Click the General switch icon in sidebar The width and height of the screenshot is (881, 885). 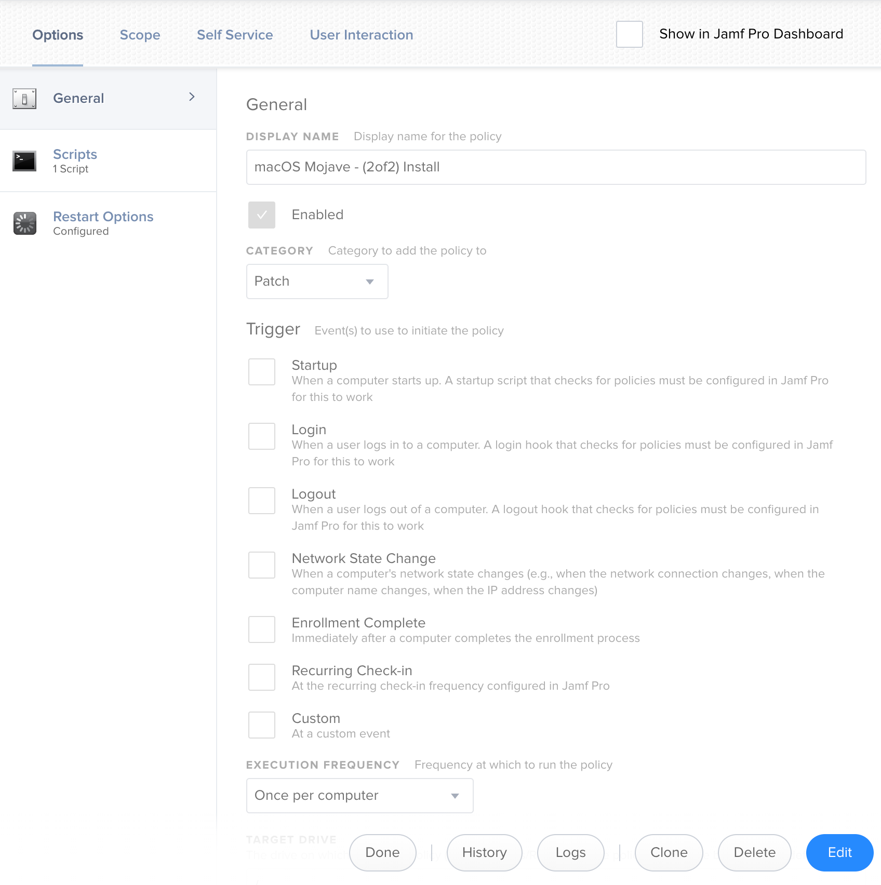click(x=24, y=98)
